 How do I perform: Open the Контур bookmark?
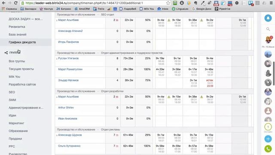click(46, 9)
